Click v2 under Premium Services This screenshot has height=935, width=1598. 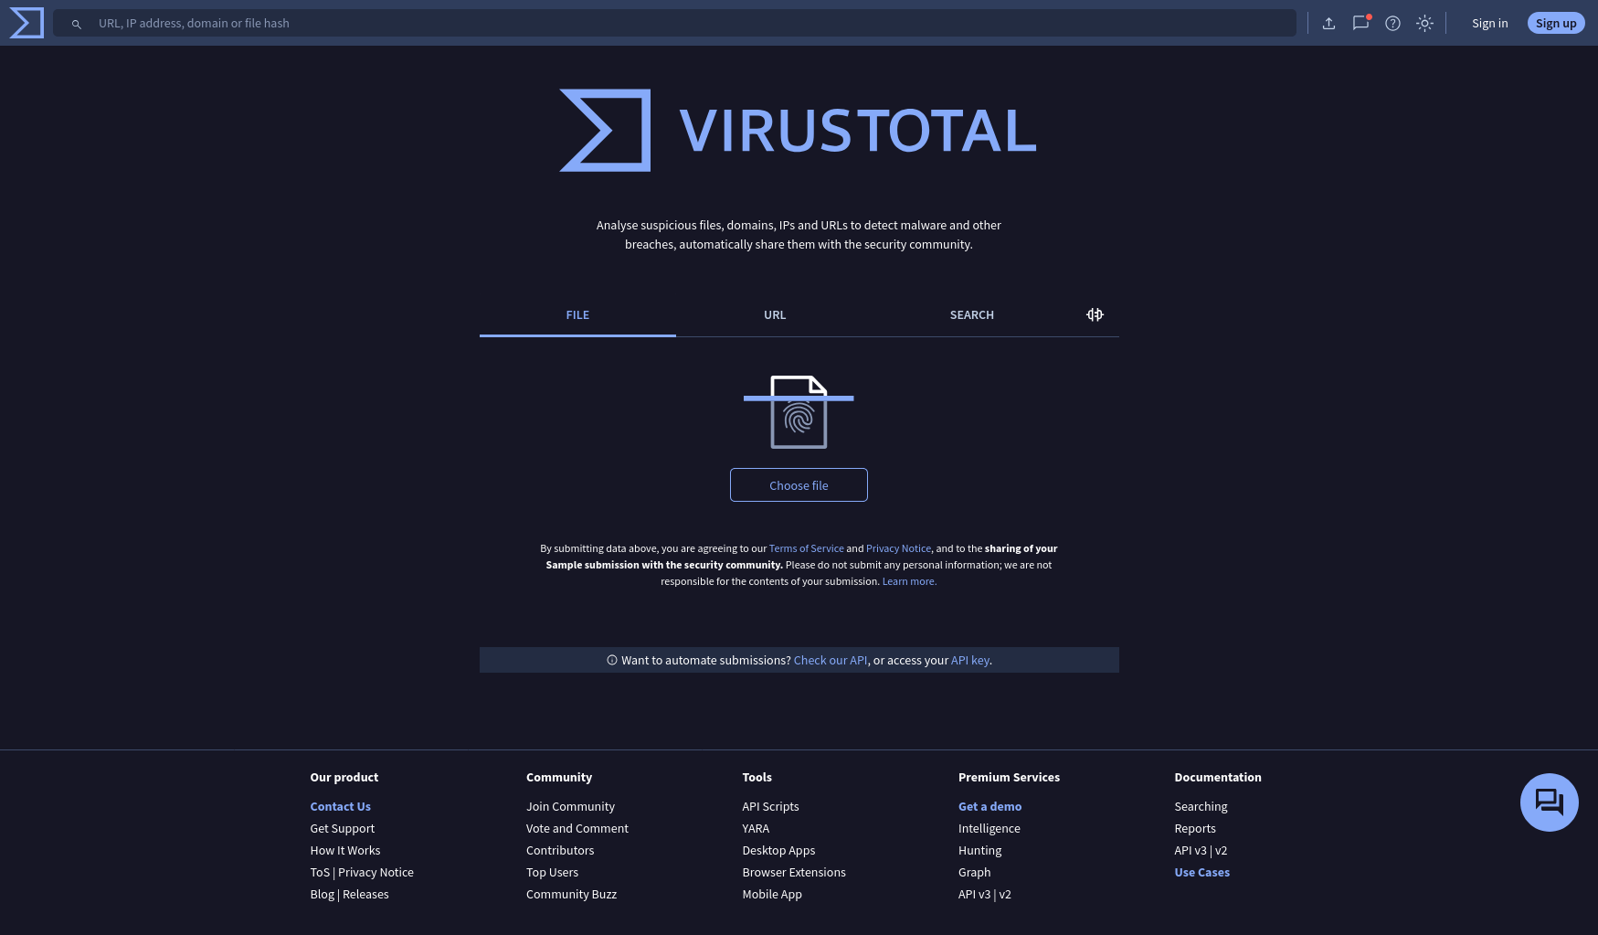click(1005, 894)
